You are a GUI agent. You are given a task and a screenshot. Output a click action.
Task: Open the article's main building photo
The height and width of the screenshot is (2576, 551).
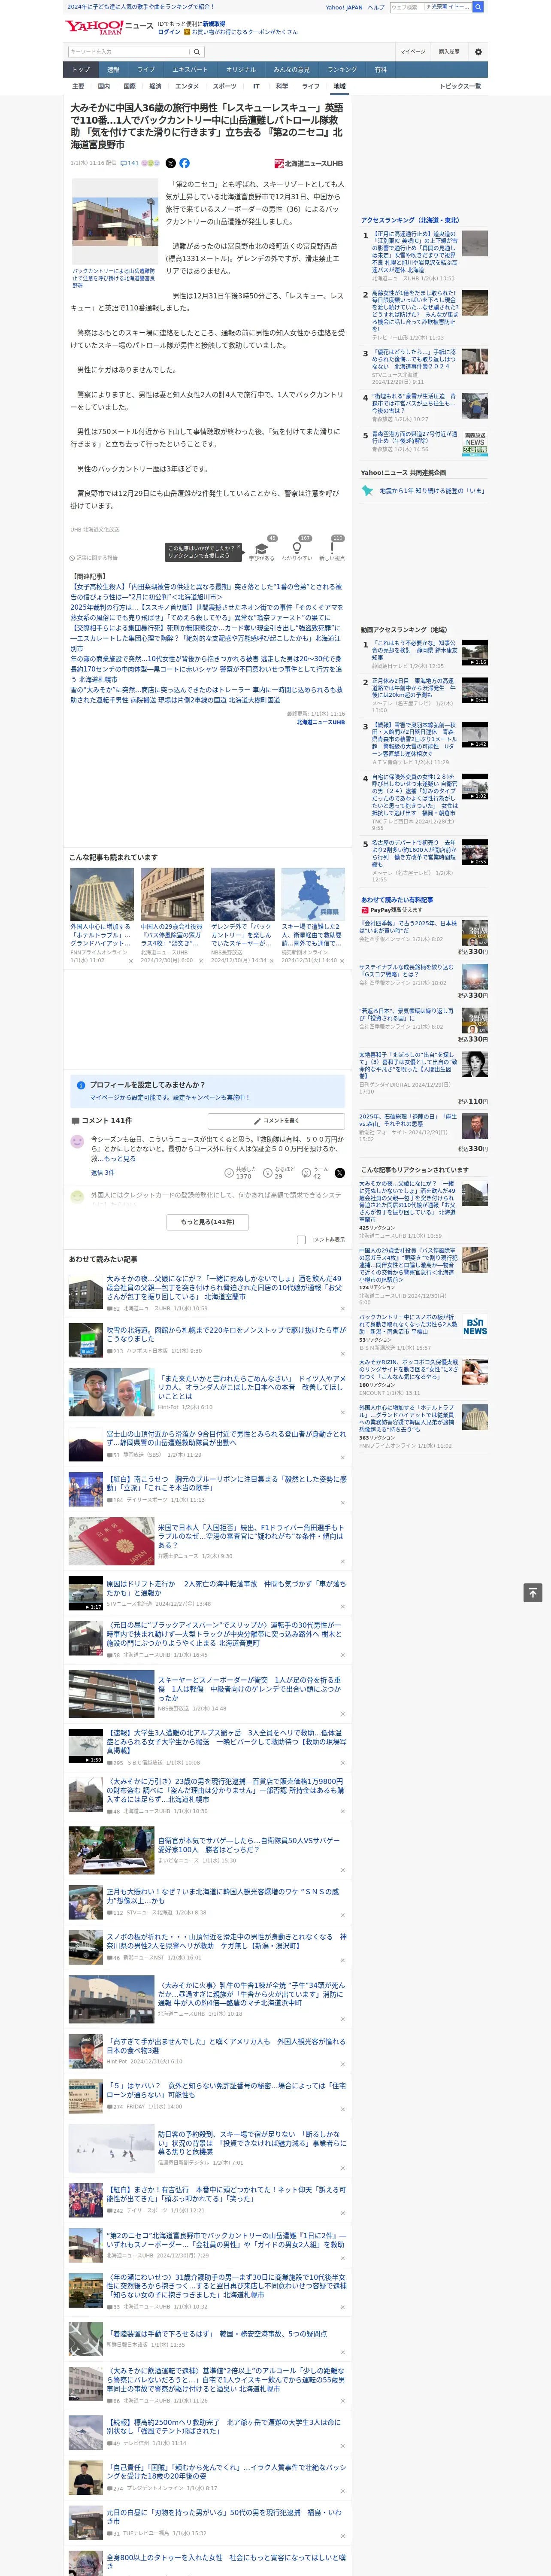pyautogui.click(x=115, y=221)
